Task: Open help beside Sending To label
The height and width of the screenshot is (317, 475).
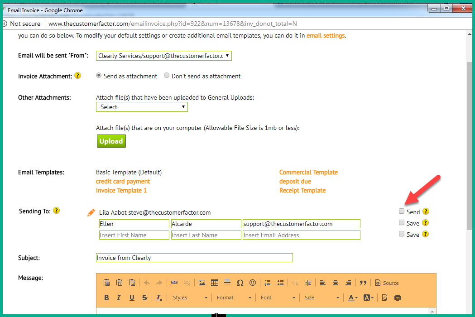Action: point(56,210)
